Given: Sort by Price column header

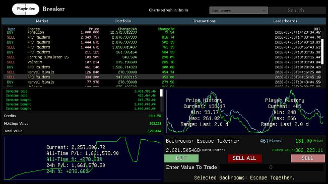Looking at the screenshot, I should 94,29.
